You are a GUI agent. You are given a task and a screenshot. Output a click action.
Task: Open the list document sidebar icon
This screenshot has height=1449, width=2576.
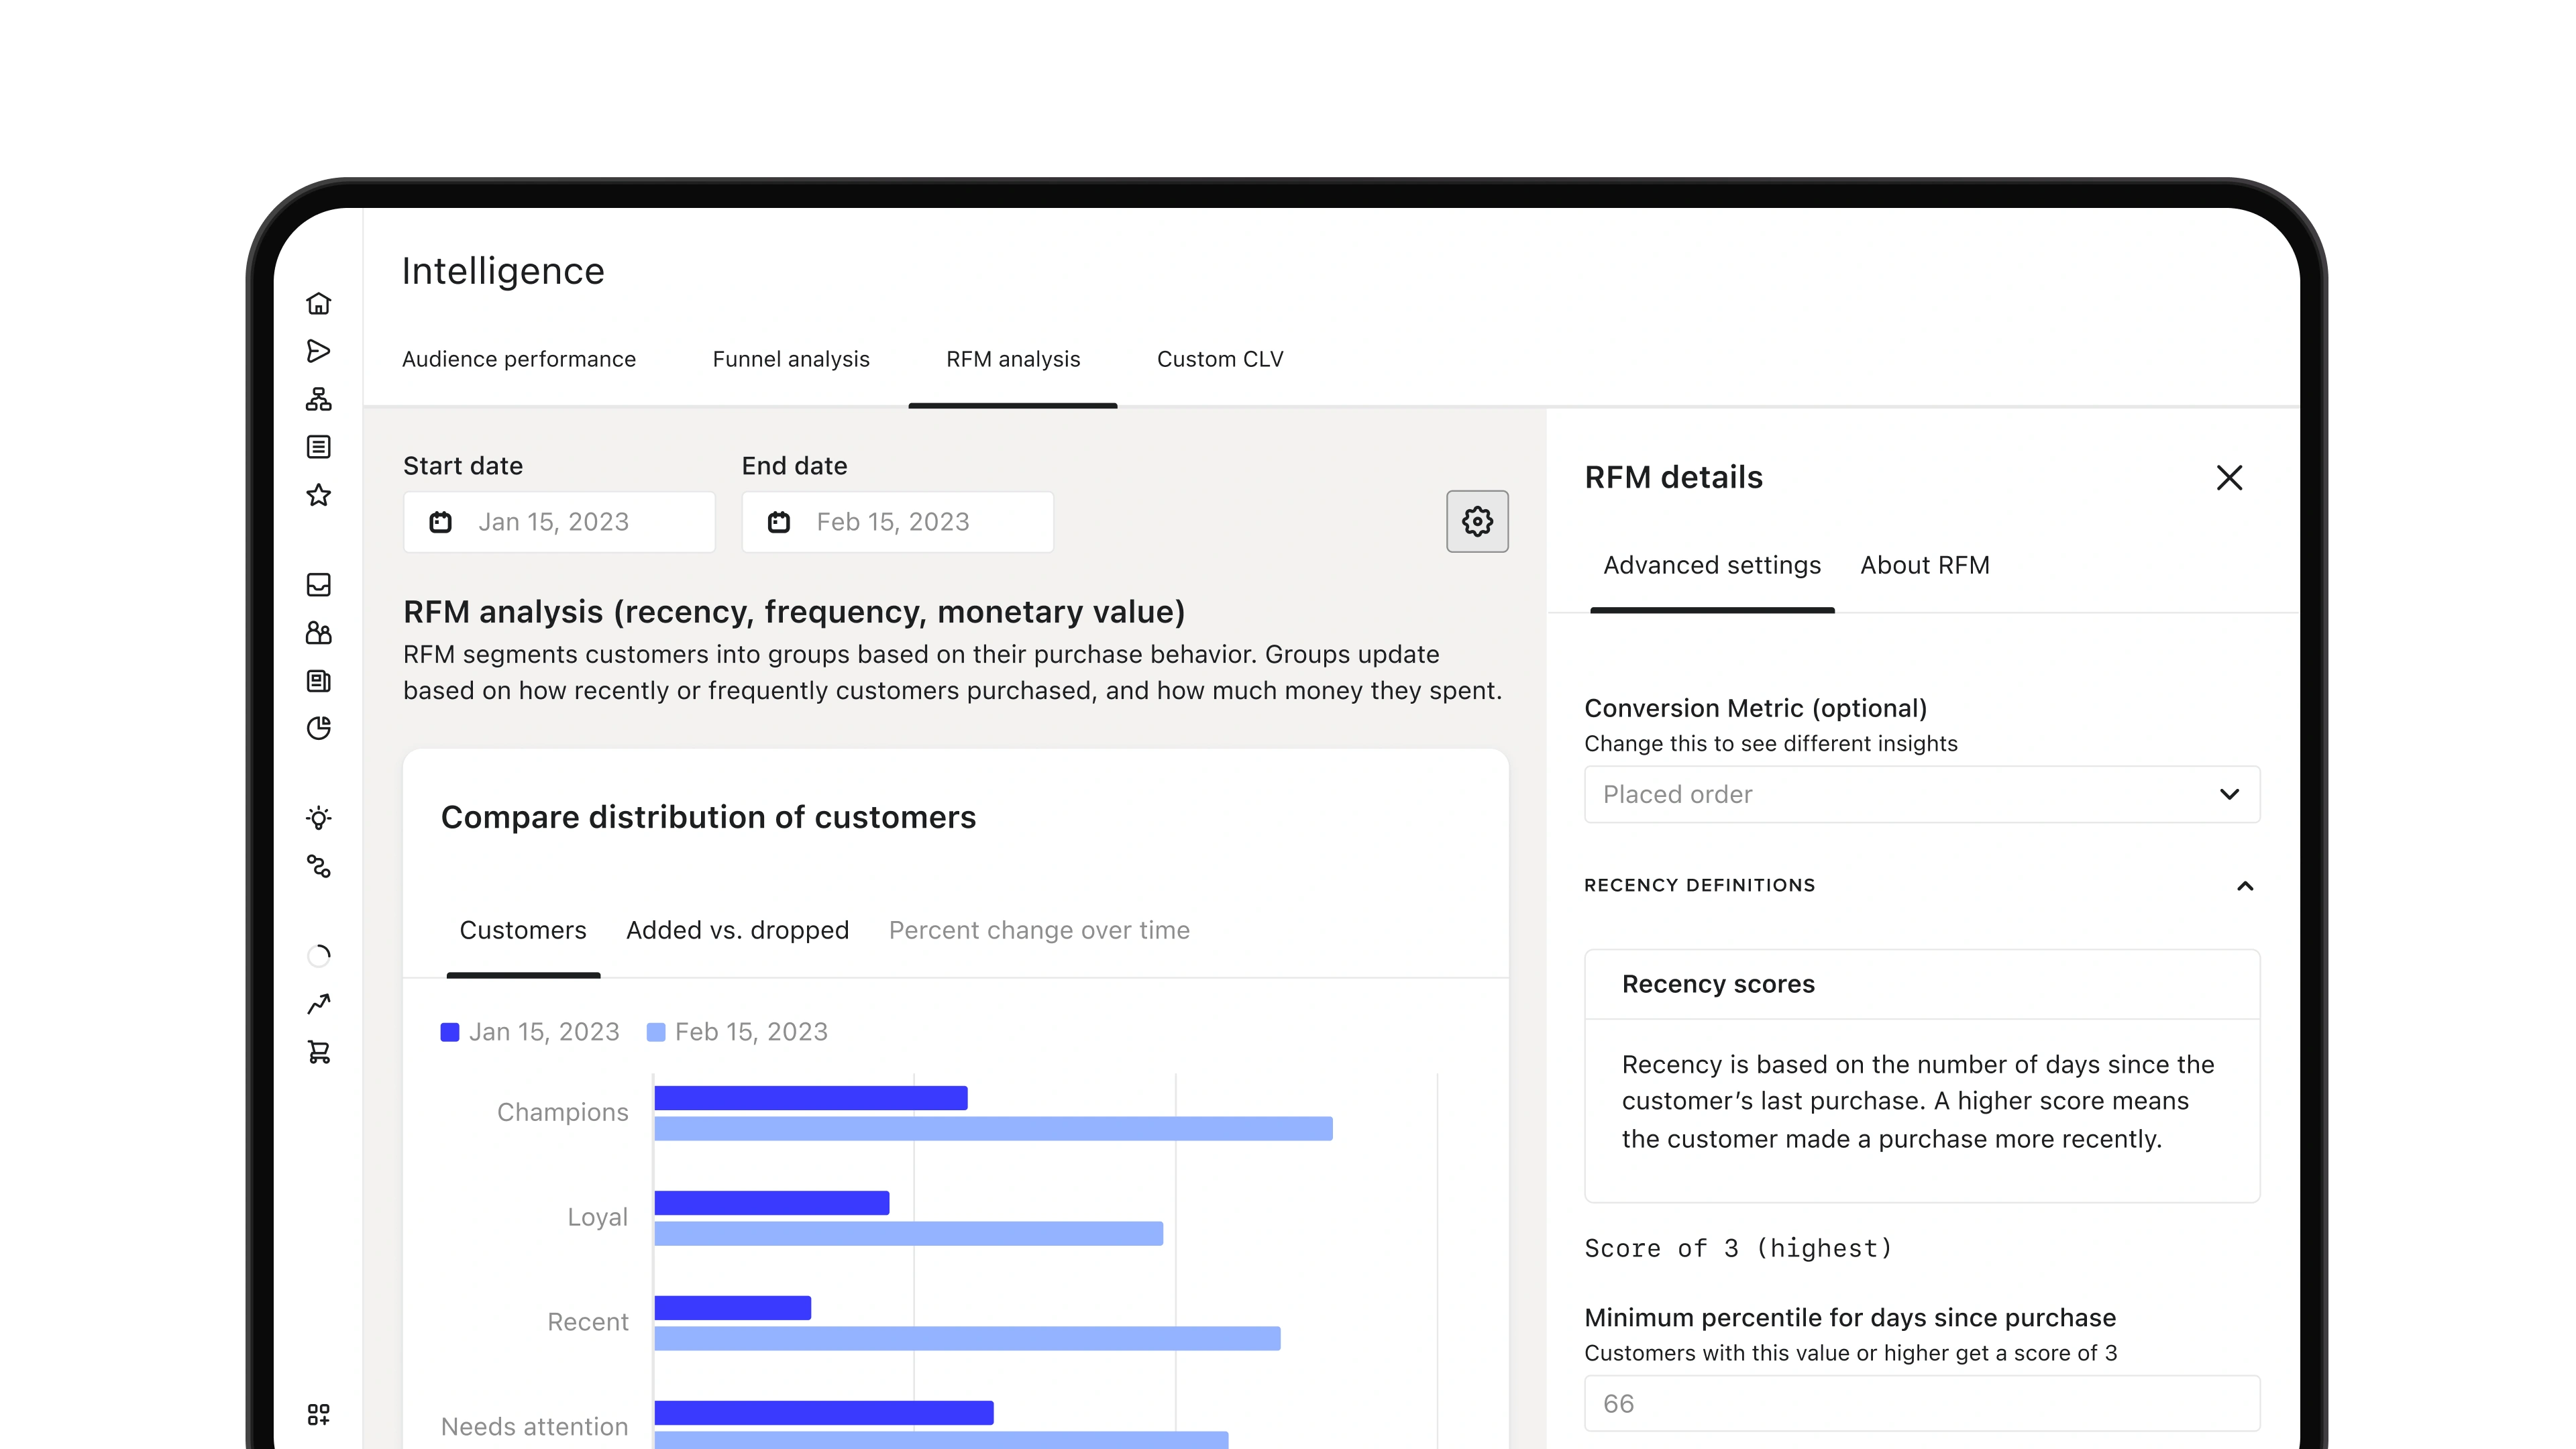pyautogui.click(x=318, y=447)
